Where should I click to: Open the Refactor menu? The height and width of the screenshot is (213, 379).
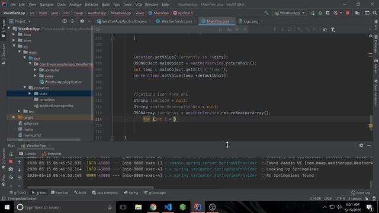[x=91, y=5]
